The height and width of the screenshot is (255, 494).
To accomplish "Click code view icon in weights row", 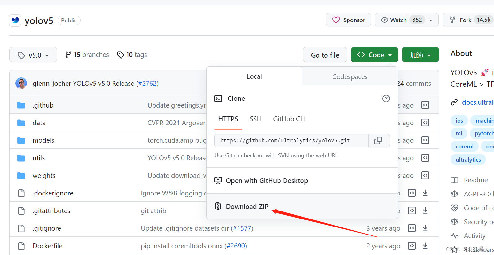I will [425, 175].
